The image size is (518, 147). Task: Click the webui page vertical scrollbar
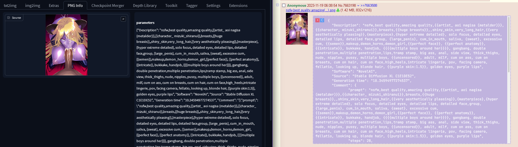271,60
